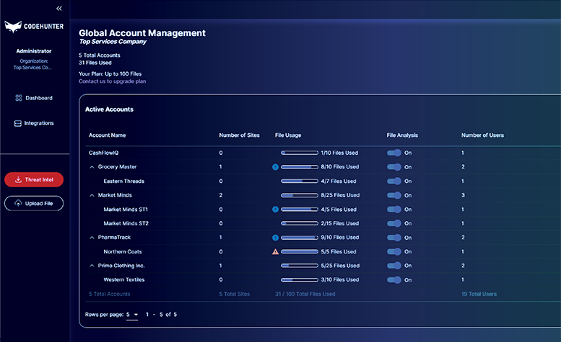Open the Dashboard menu item
This screenshot has width=561, height=342.
(34, 98)
